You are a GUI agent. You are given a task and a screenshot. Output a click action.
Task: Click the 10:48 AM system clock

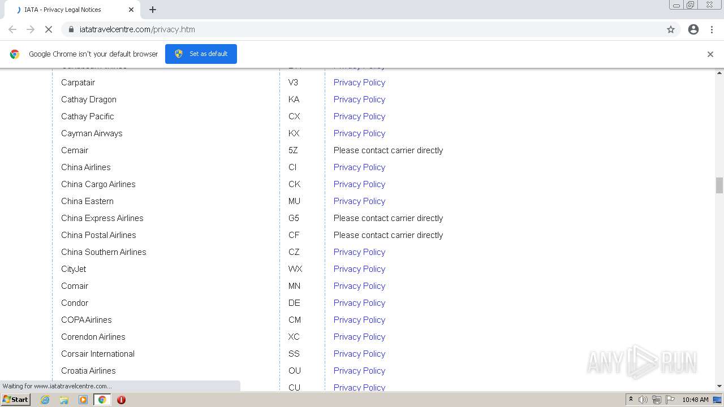(695, 400)
